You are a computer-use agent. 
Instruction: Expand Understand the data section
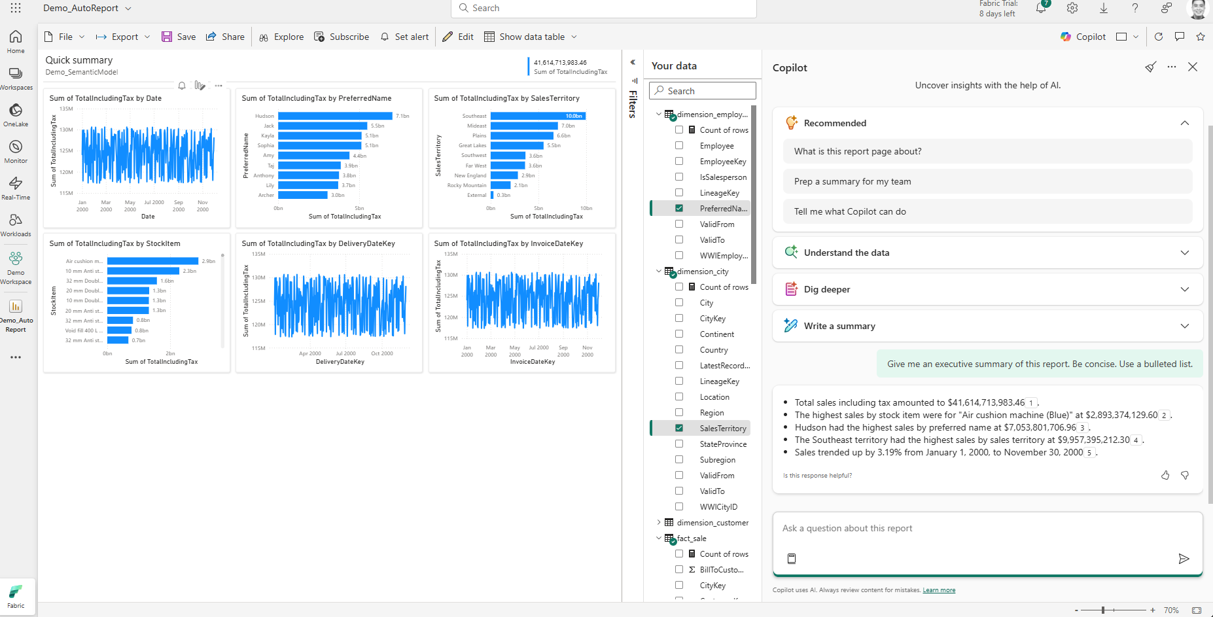[x=1185, y=253]
